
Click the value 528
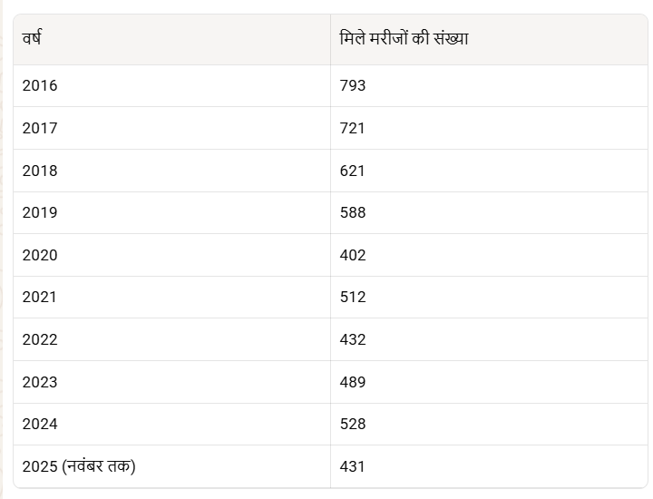(353, 424)
